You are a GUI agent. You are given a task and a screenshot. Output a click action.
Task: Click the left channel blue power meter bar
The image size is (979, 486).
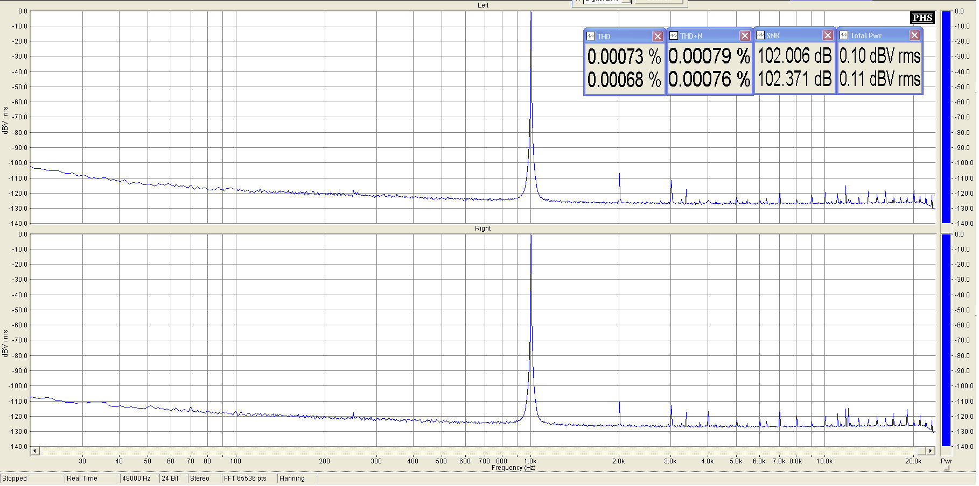click(x=946, y=116)
